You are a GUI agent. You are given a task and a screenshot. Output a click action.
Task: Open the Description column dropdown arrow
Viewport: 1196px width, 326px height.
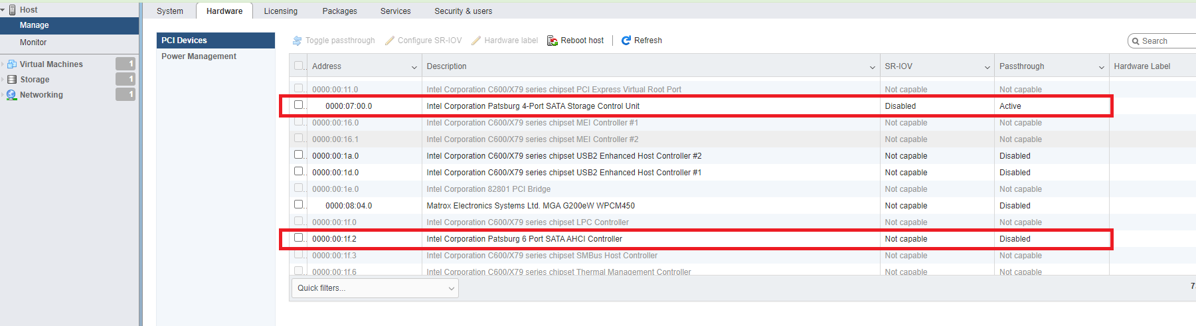click(x=873, y=67)
